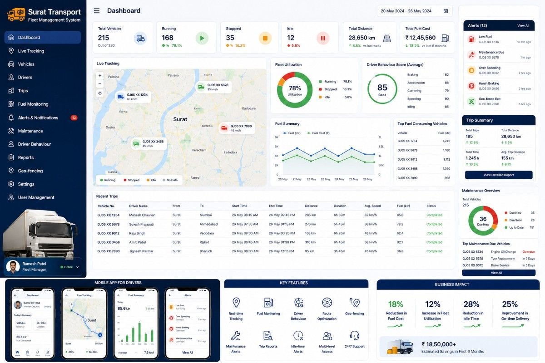Open Reports in the sidebar

[43, 157]
